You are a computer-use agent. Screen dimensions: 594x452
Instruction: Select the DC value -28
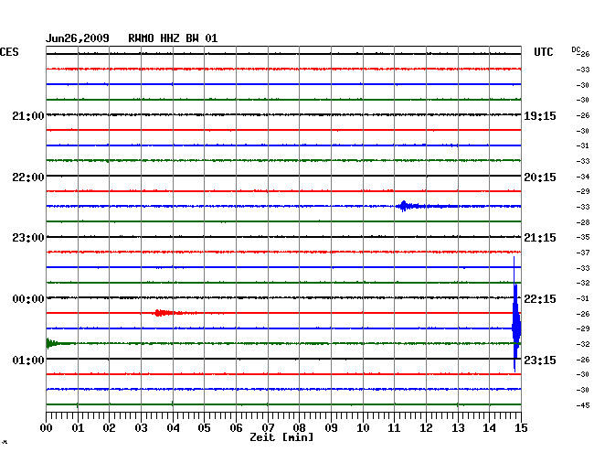point(583,222)
